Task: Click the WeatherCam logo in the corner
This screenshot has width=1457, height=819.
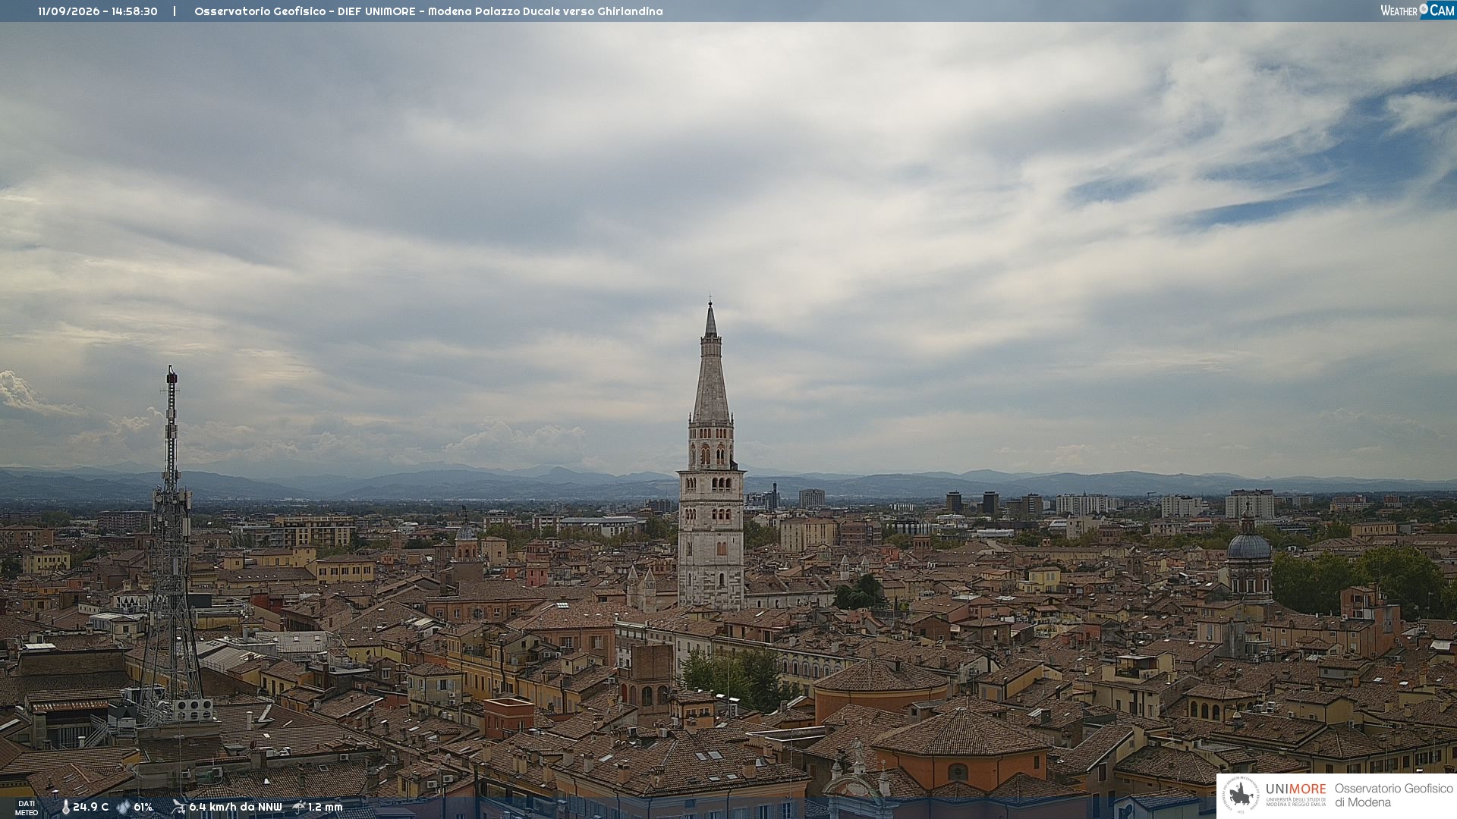Action: click(1417, 11)
